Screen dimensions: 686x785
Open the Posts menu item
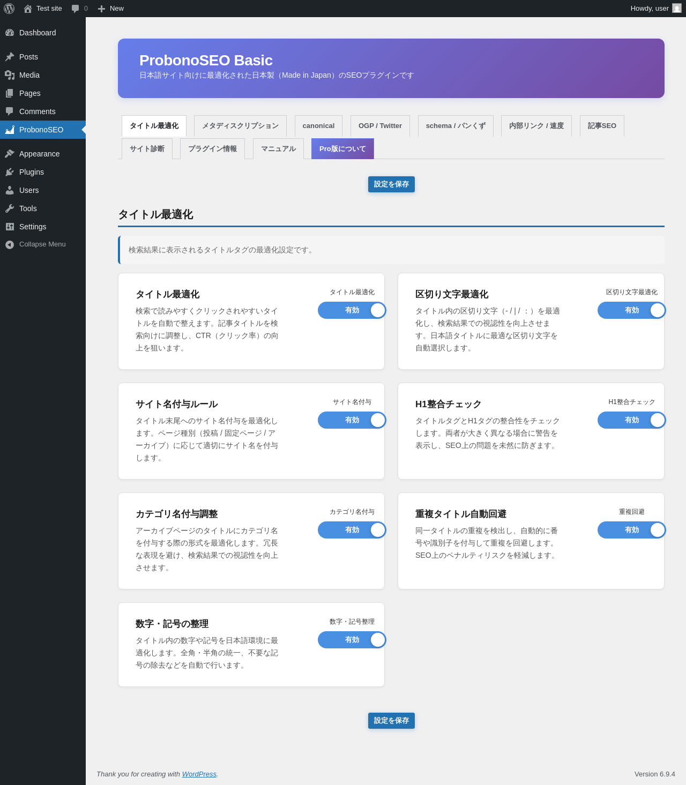point(43,57)
